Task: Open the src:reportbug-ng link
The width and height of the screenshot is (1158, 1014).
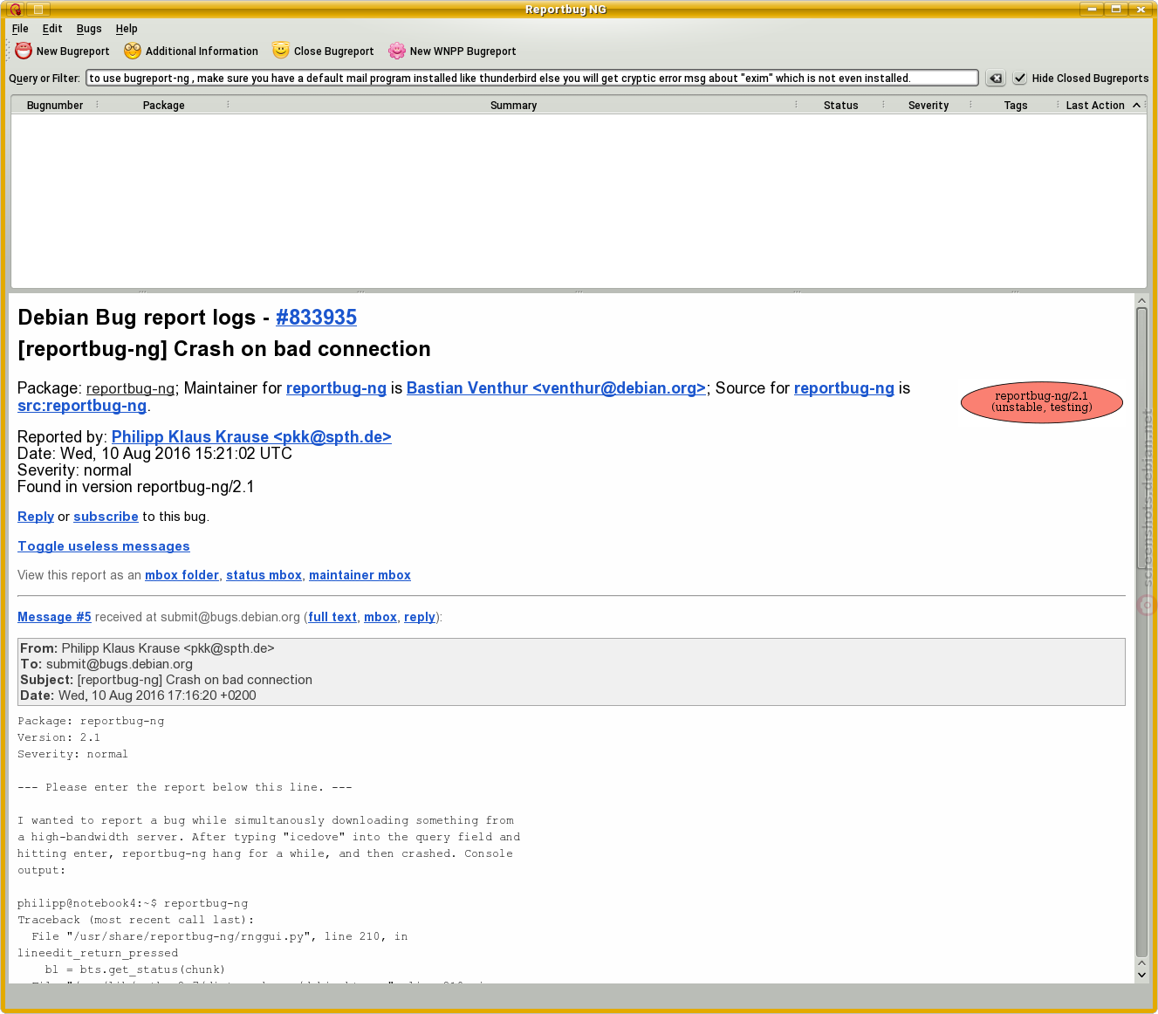Action: point(82,406)
